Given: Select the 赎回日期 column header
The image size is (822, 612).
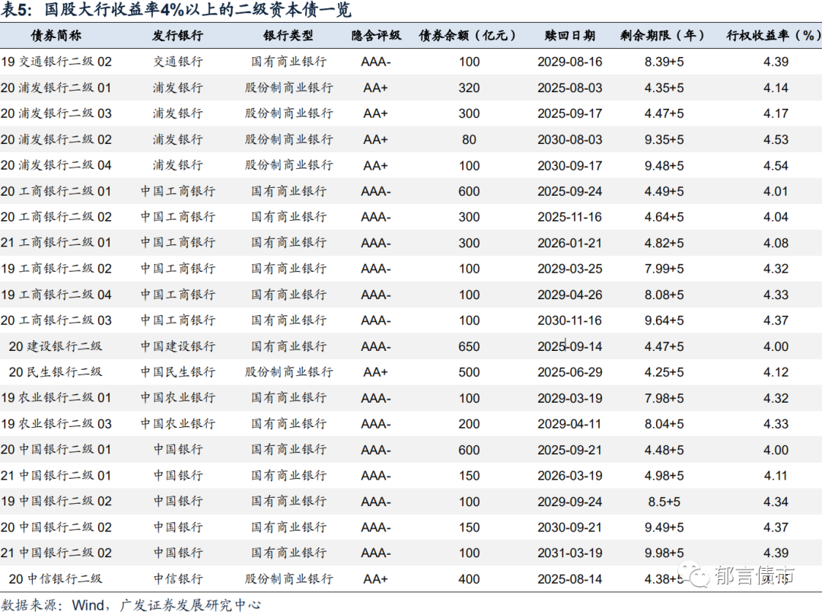Looking at the screenshot, I should click(570, 35).
